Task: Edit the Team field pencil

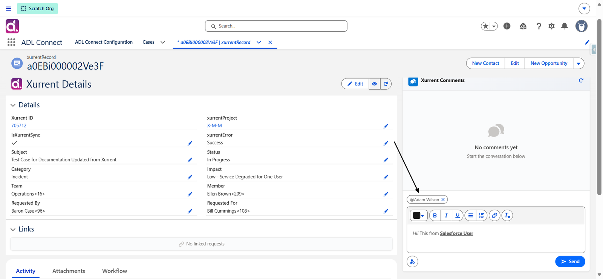Action: pos(190,194)
